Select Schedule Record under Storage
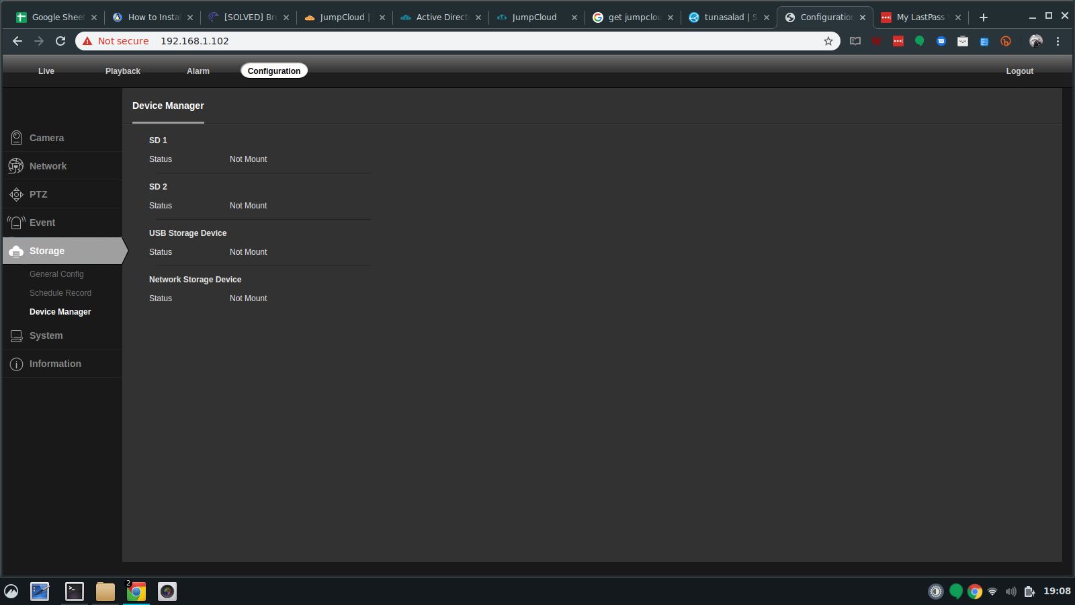 [x=60, y=293]
